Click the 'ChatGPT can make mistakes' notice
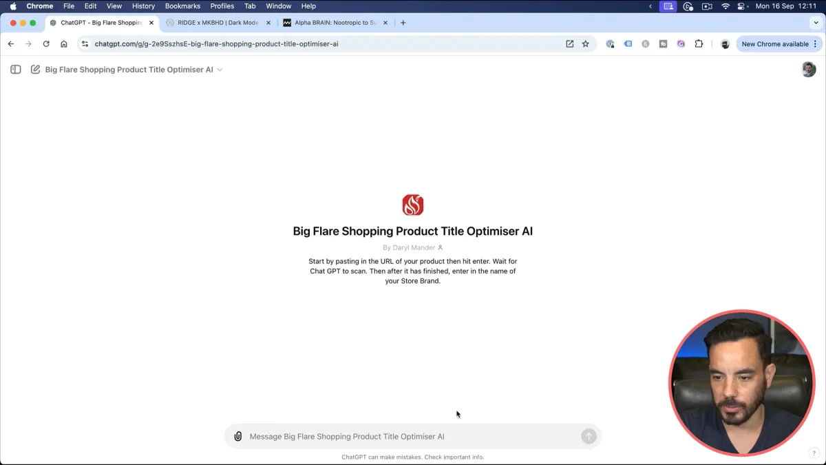 click(x=413, y=457)
